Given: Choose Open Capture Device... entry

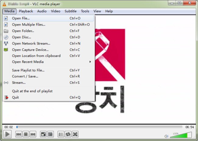Looking at the screenshot, I should [48, 50].
